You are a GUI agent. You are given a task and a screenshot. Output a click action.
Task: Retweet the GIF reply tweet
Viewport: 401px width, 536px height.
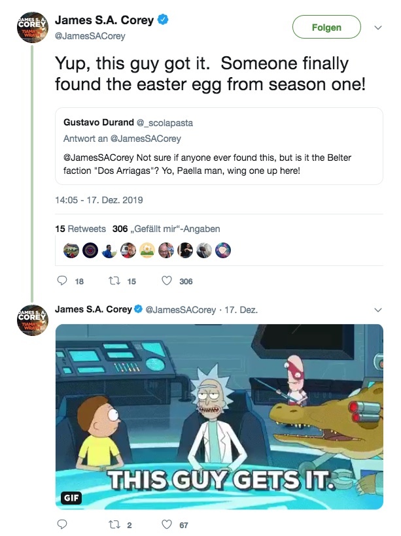pyautogui.click(x=114, y=524)
